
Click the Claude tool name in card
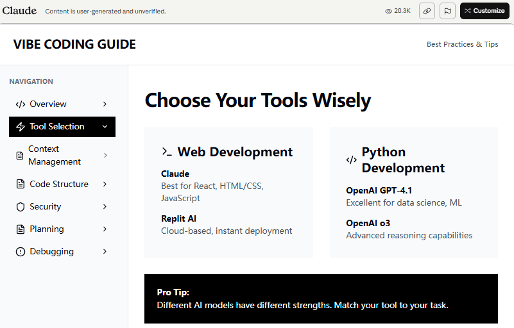coord(175,174)
